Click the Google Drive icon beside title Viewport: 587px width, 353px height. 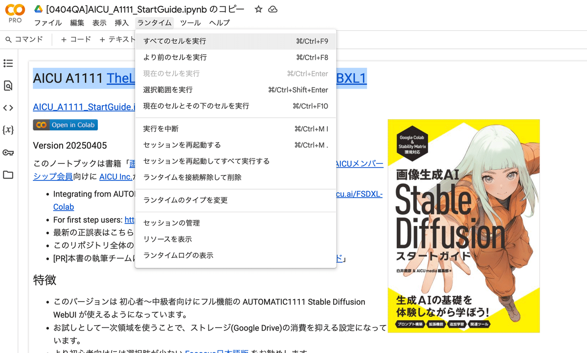pyautogui.click(x=38, y=9)
